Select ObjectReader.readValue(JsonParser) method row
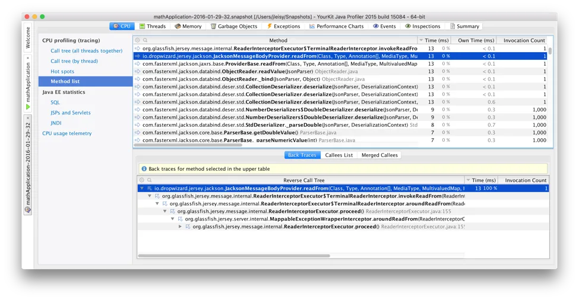This screenshot has width=579, height=300. tap(340, 72)
